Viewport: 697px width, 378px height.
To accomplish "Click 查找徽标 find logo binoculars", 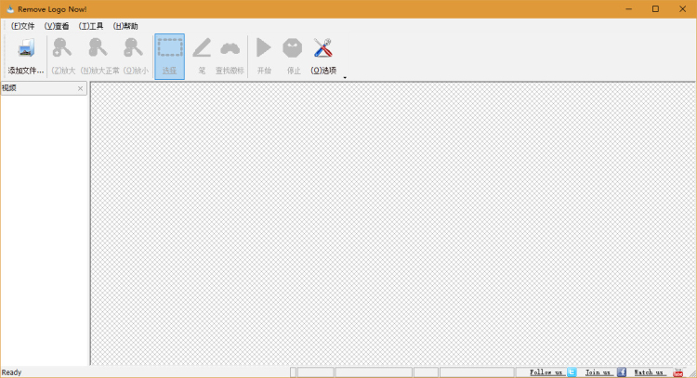I will (x=230, y=49).
